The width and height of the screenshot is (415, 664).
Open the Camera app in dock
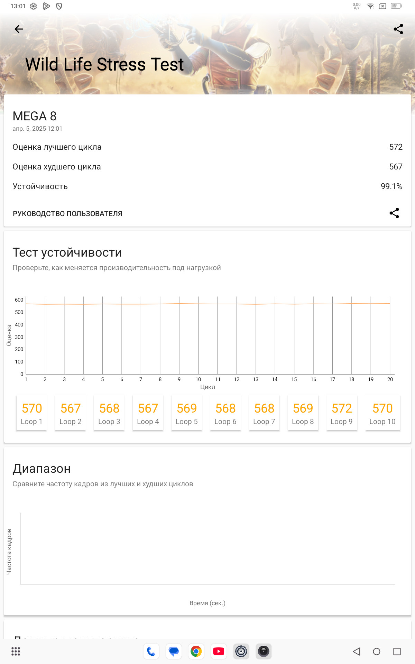point(264,652)
